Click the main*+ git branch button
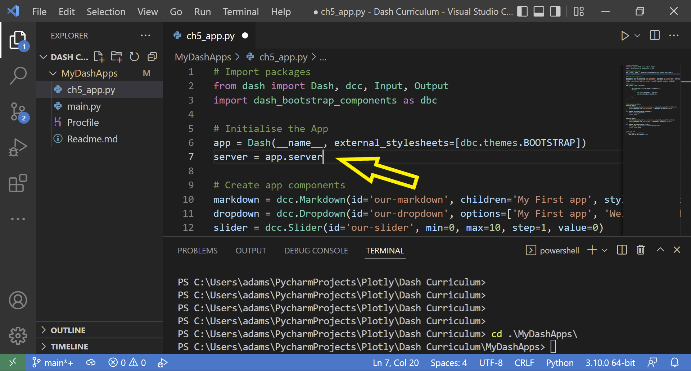This screenshot has height=371, width=691. (53, 363)
